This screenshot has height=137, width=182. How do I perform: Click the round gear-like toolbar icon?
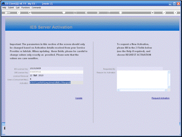coord(153,13)
